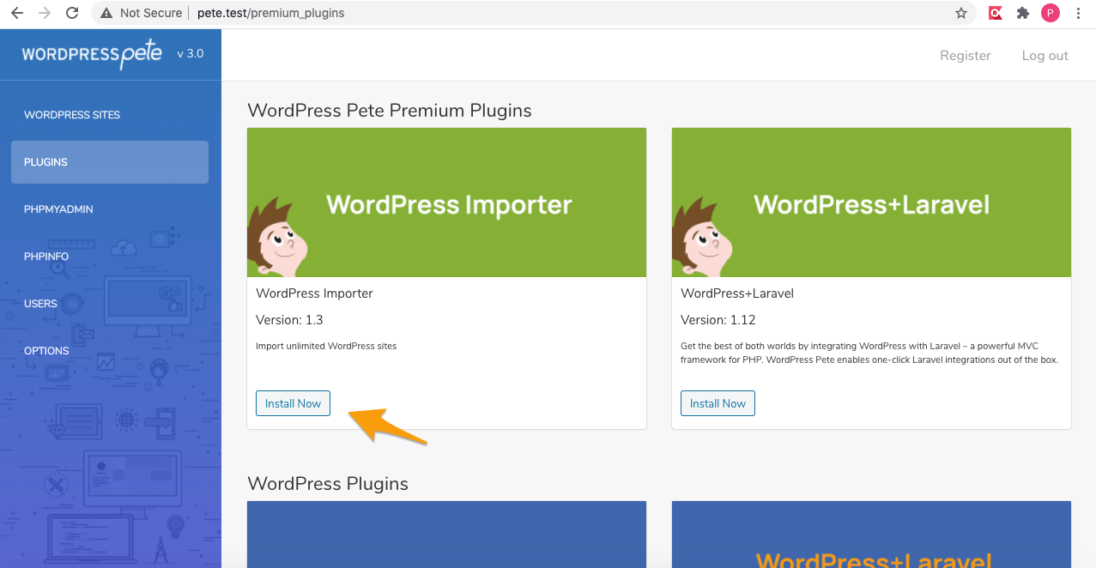Click the WordPress Pete logo

(92, 54)
